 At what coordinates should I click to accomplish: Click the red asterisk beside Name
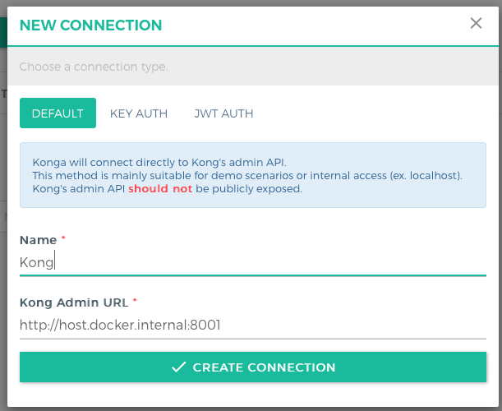tap(63, 238)
